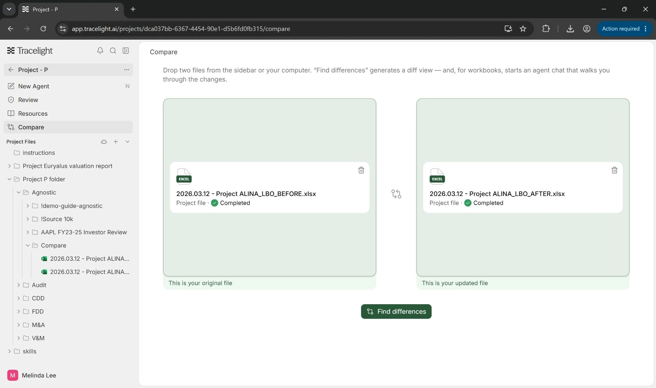Collapse the Agnostic folder
Viewport: 656px width, 388px height.
pyautogui.click(x=19, y=192)
